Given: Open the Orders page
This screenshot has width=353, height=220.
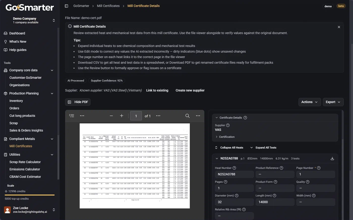Looking at the screenshot, I should pyautogui.click(x=14, y=108).
